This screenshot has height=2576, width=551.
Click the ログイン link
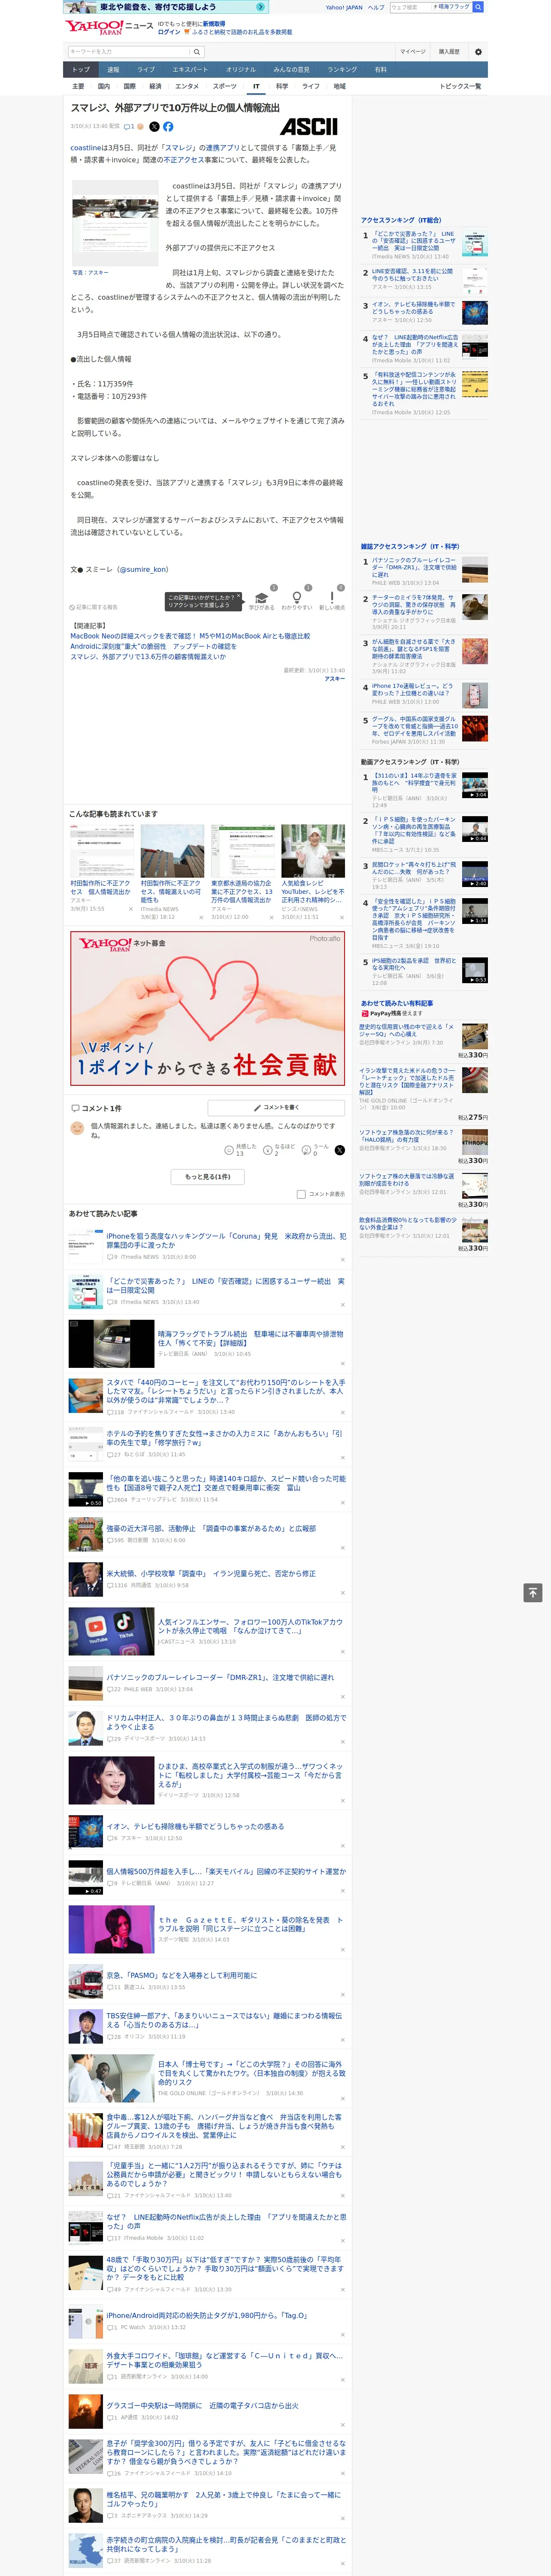pyautogui.click(x=169, y=32)
